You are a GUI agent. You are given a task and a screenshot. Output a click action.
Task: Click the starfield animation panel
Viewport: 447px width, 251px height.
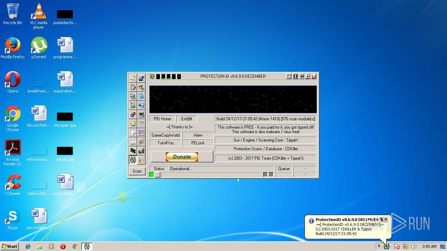pyautogui.click(x=233, y=99)
